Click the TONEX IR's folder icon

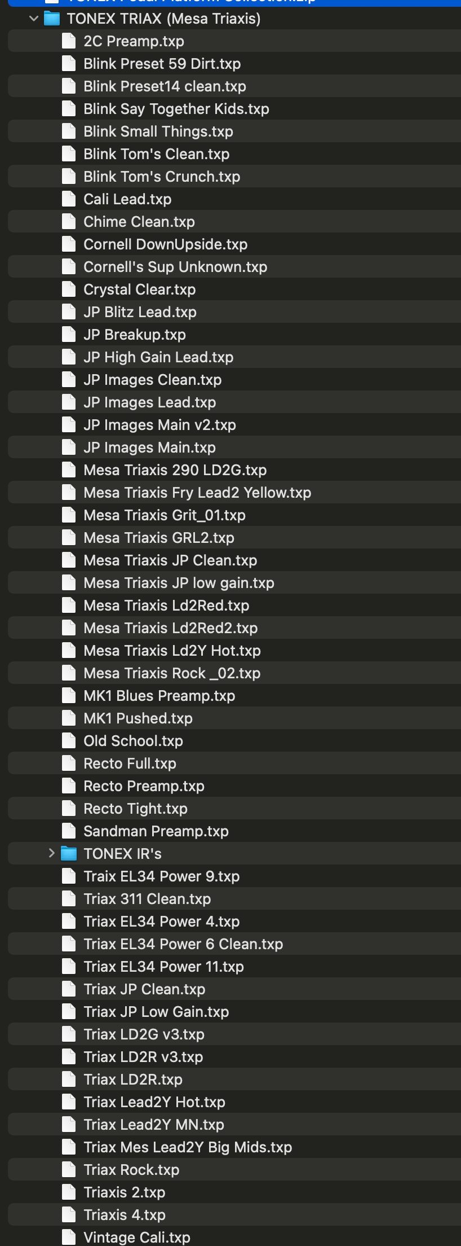(69, 853)
